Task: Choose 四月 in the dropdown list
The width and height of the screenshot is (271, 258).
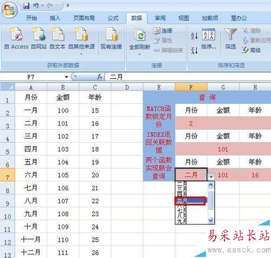Action: coord(191,194)
